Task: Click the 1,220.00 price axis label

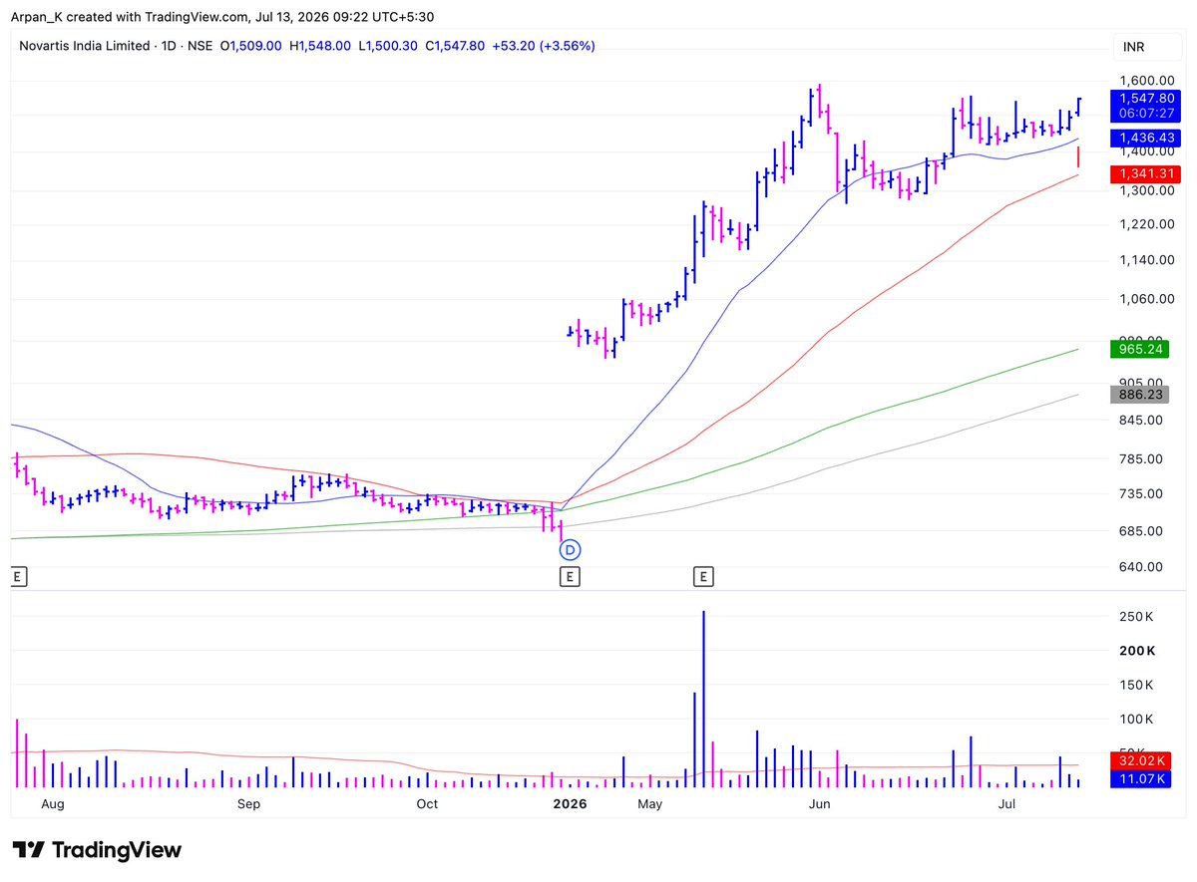Action: (1147, 224)
